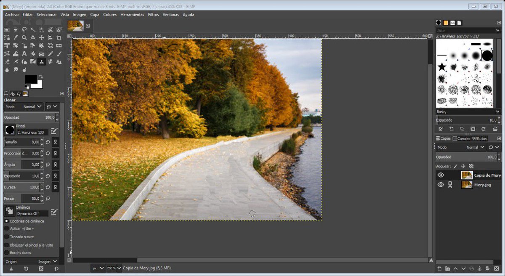
Task: Select the star-shaped brush
Action: click(x=441, y=67)
